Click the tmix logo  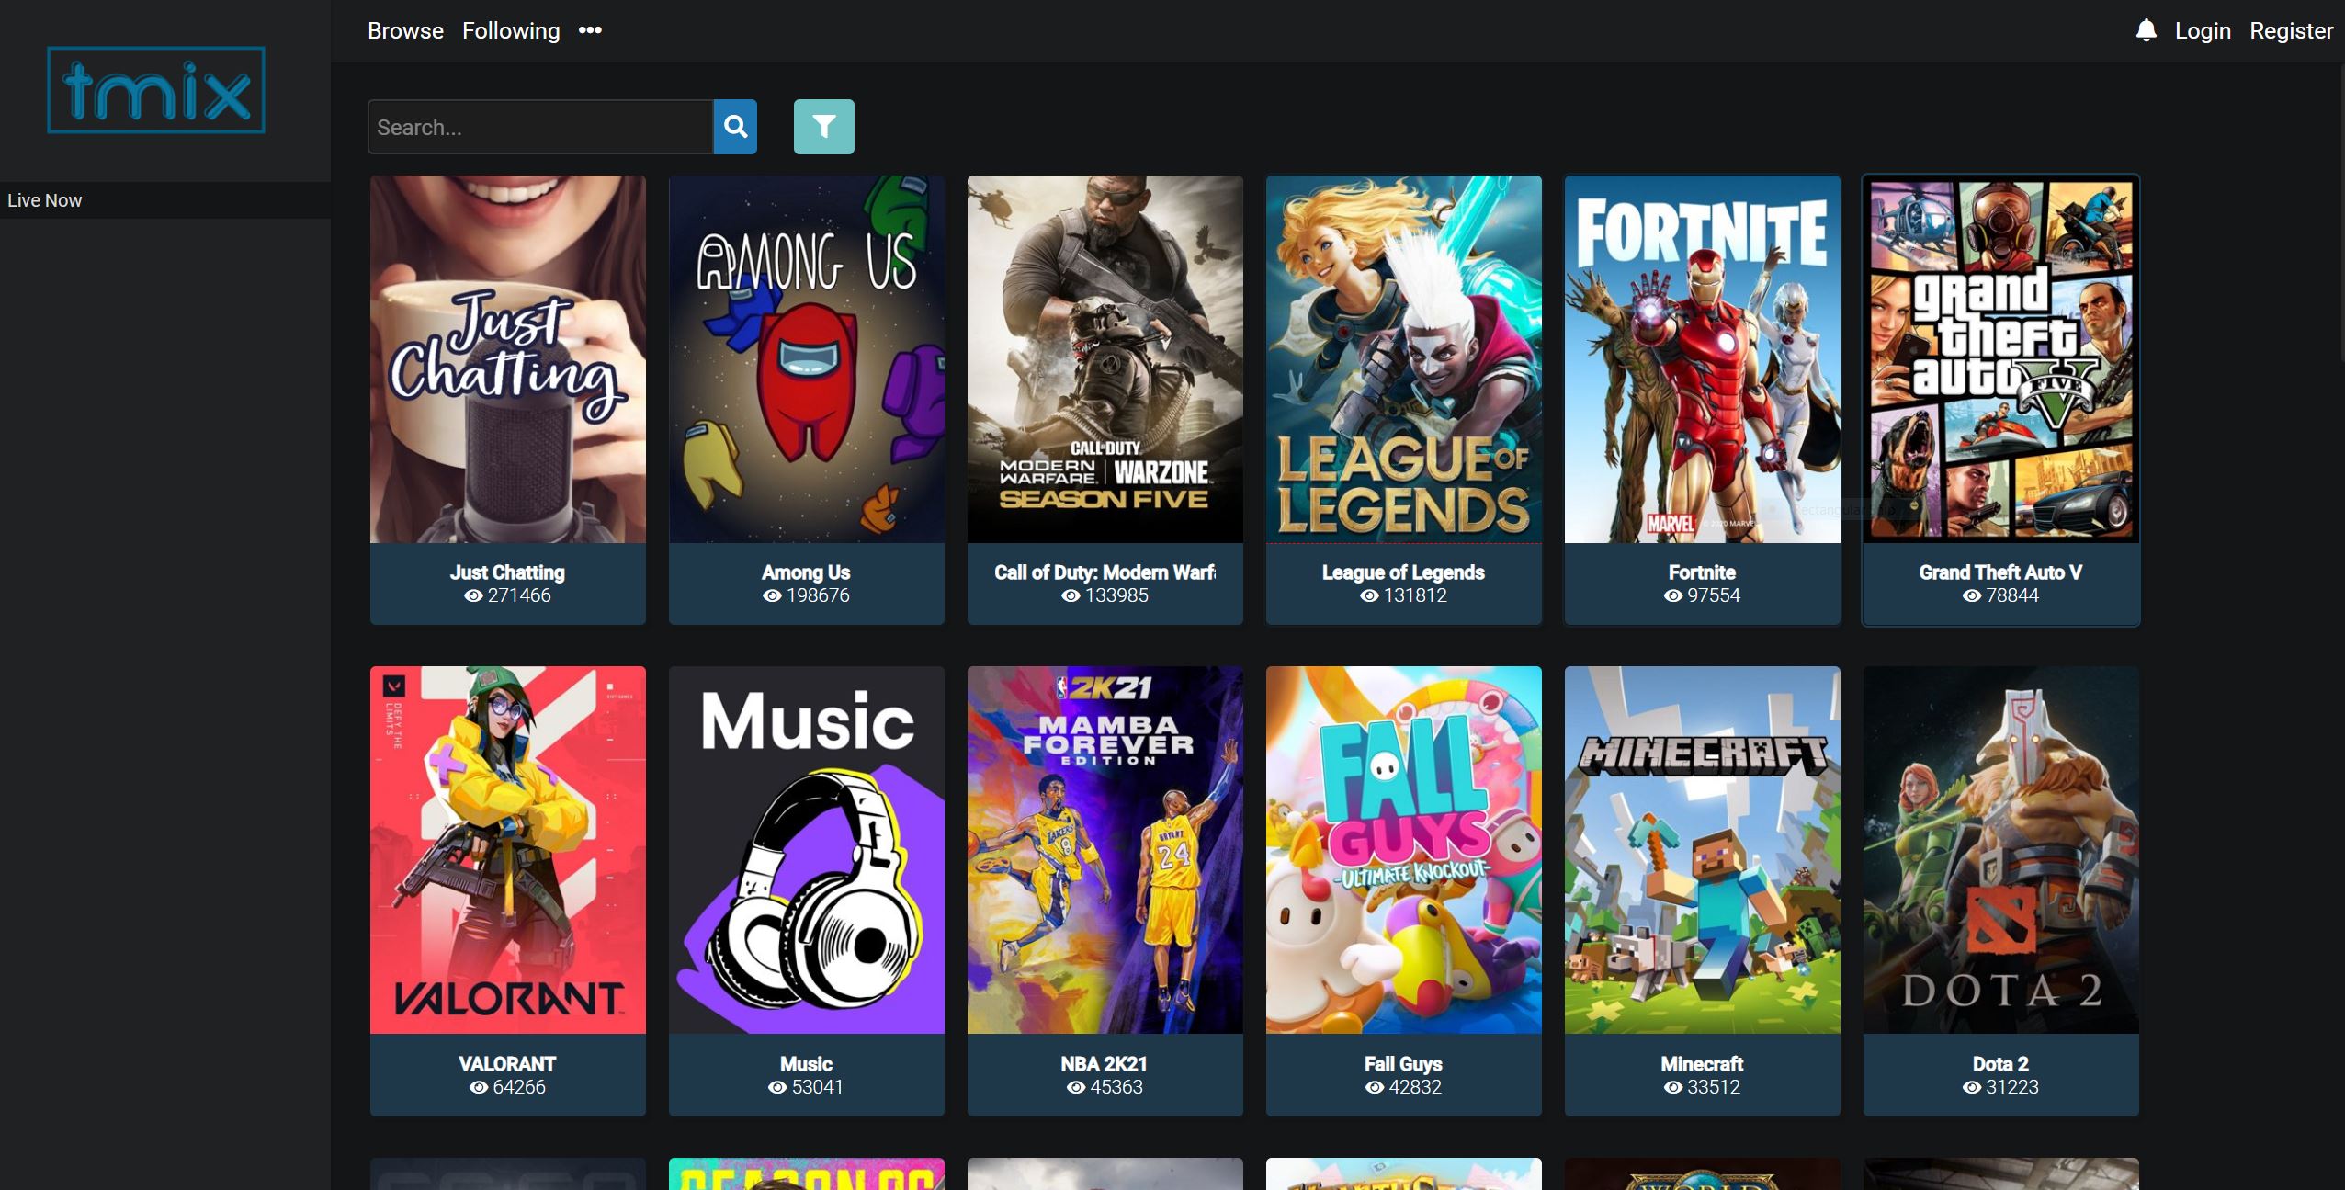point(156,90)
